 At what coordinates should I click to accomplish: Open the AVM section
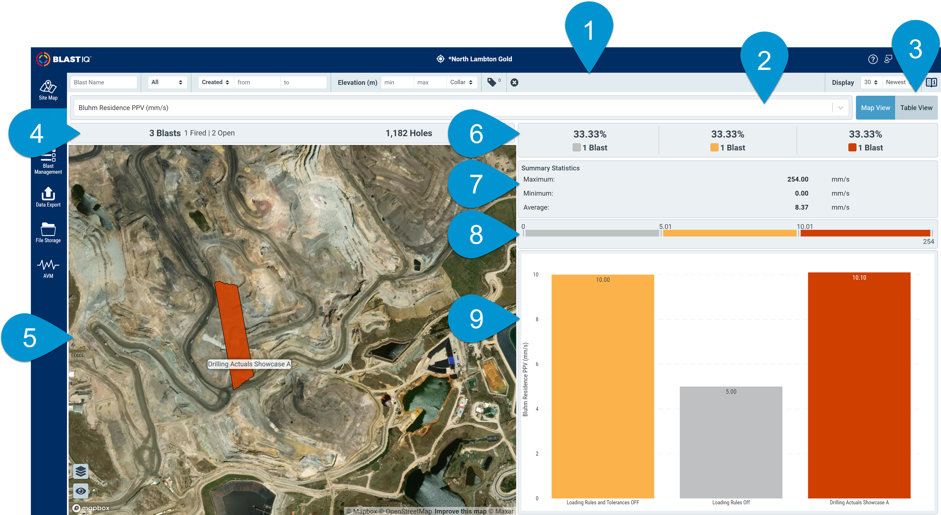(48, 269)
